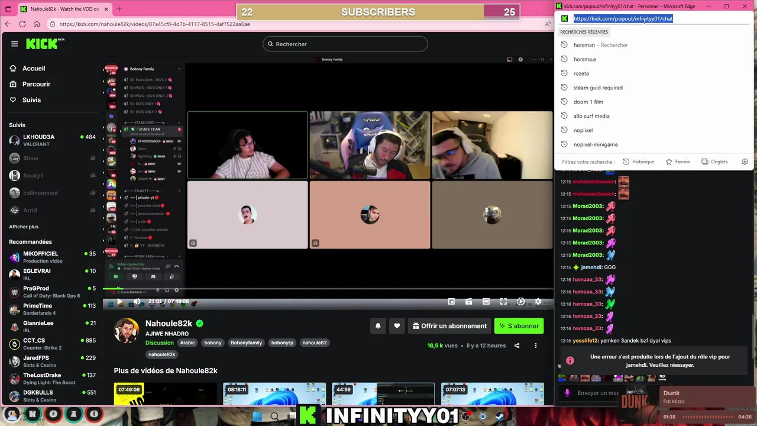Open the 44:59 video thumbnail

tap(383, 394)
